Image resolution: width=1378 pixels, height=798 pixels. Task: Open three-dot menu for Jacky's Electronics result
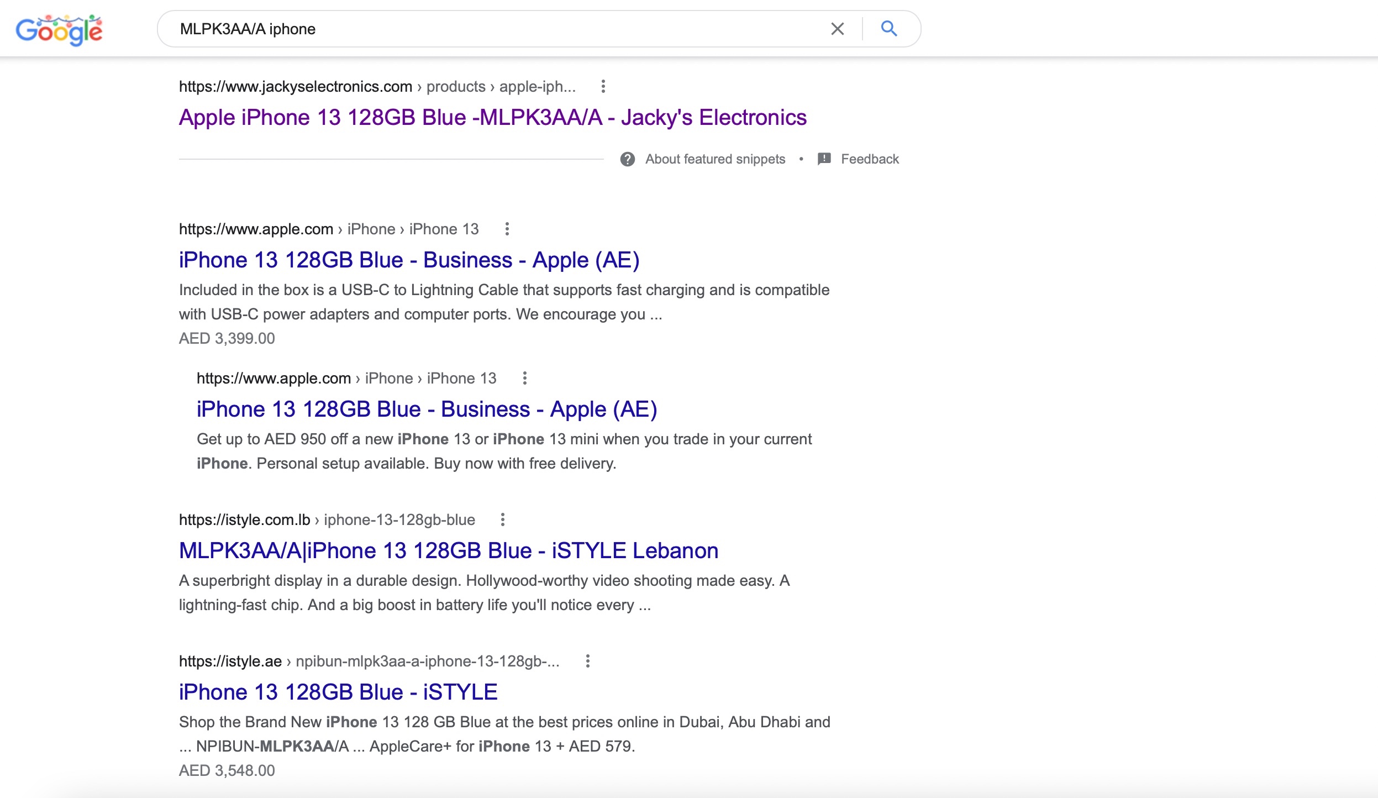pyautogui.click(x=603, y=86)
